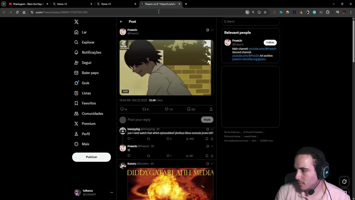View analytics of Imnoyying's reply with 849 views
Screen dimensions: 355x200
click(190, 139)
